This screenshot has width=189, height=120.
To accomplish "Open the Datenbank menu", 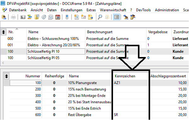I will coord(18,10).
